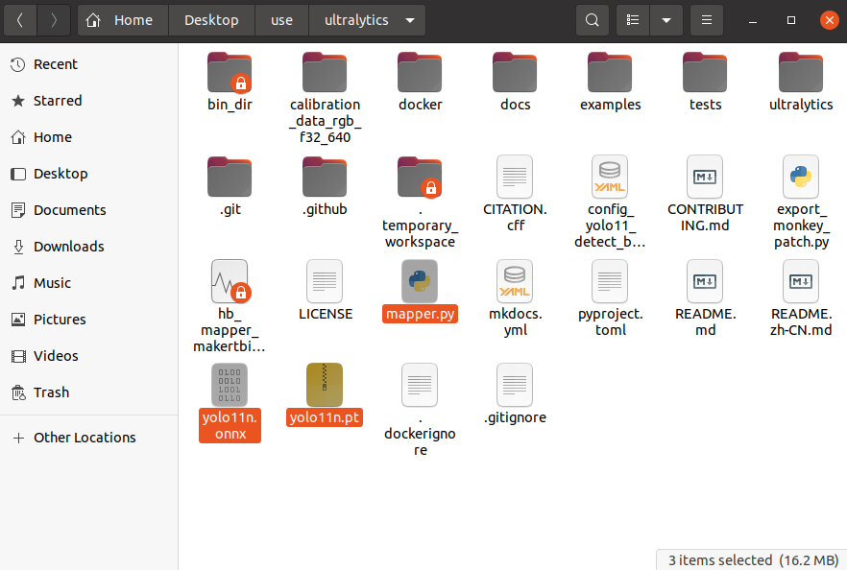Select the locked bin_dir folder

coord(230,73)
